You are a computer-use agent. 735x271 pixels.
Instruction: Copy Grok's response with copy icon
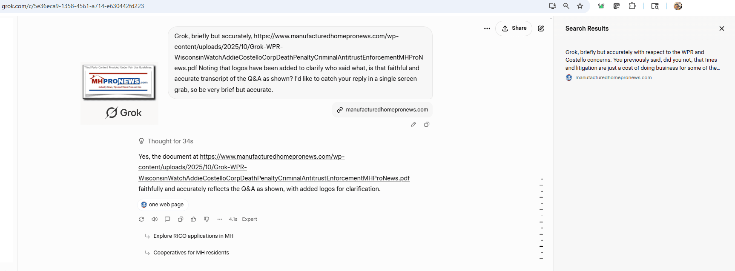coord(181,219)
